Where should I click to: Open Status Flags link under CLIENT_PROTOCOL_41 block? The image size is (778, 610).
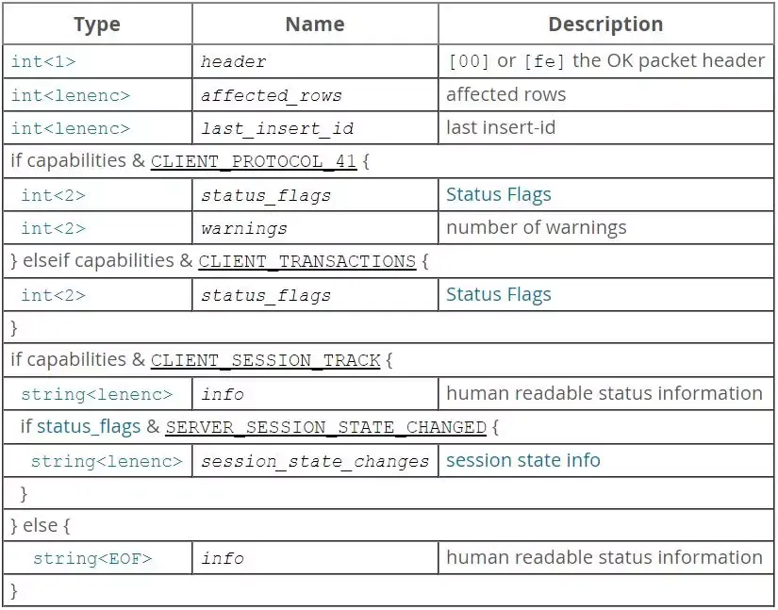498,195
